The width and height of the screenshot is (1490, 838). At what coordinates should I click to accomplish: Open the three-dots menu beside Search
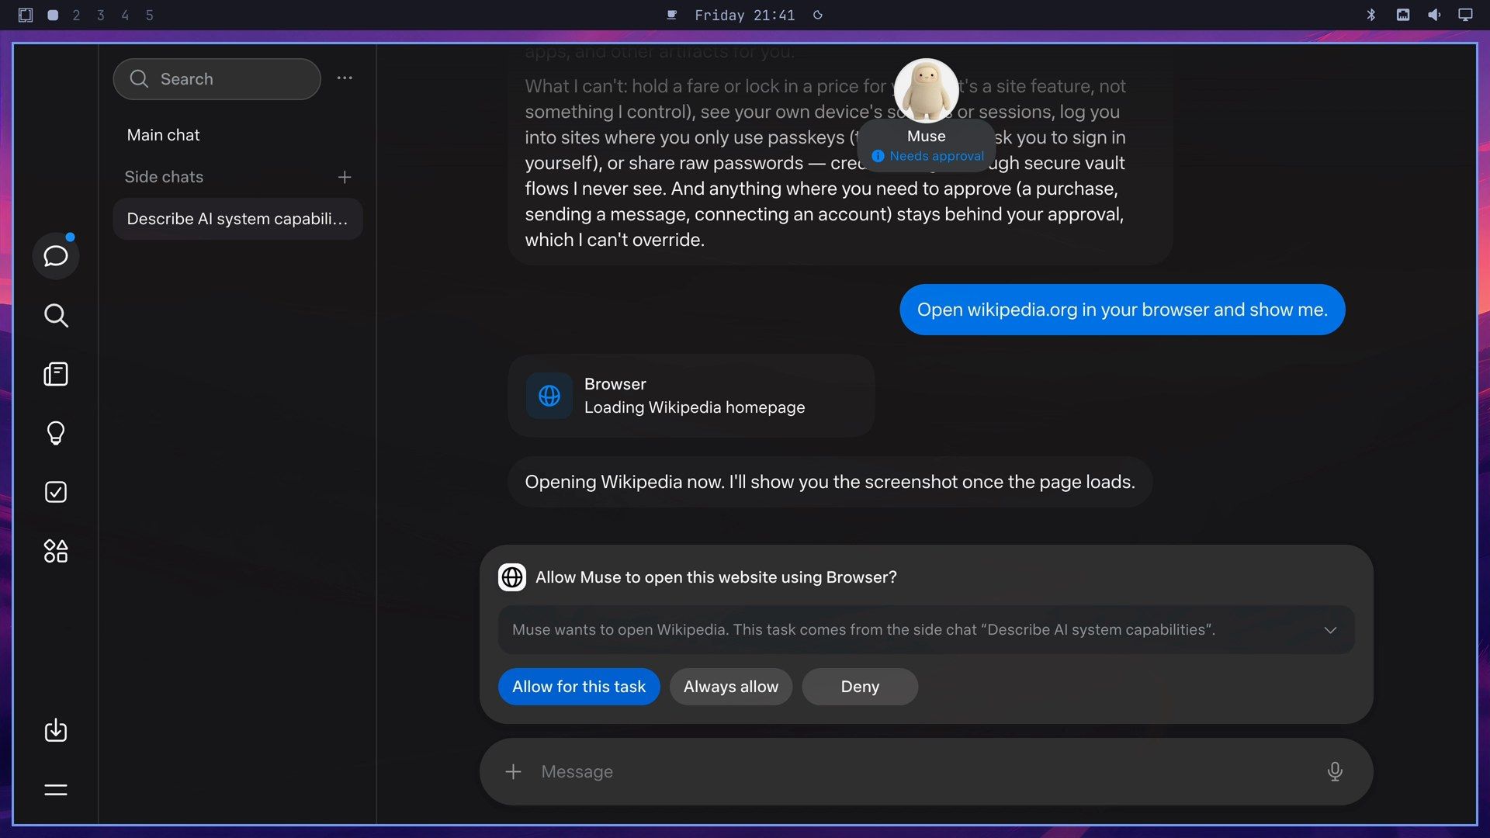[x=345, y=78]
